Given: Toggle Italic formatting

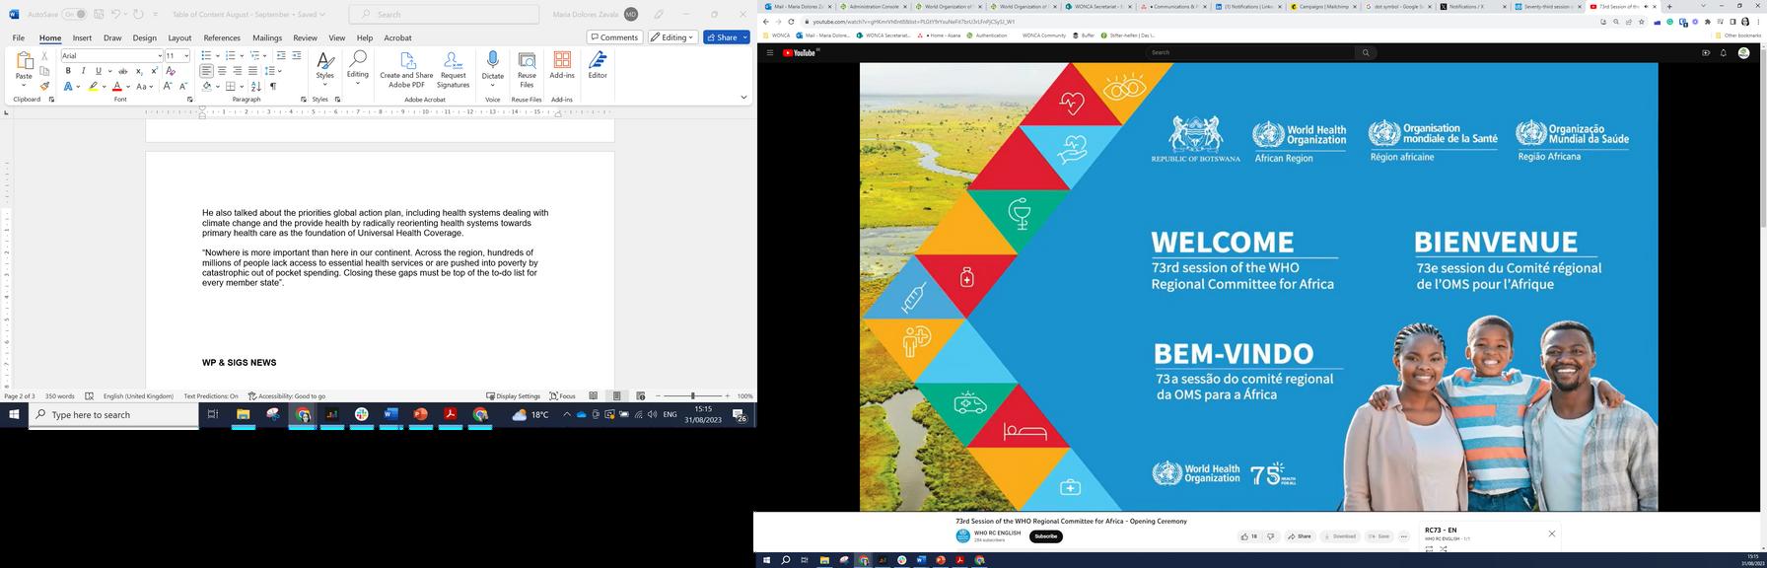Looking at the screenshot, I should tap(83, 71).
